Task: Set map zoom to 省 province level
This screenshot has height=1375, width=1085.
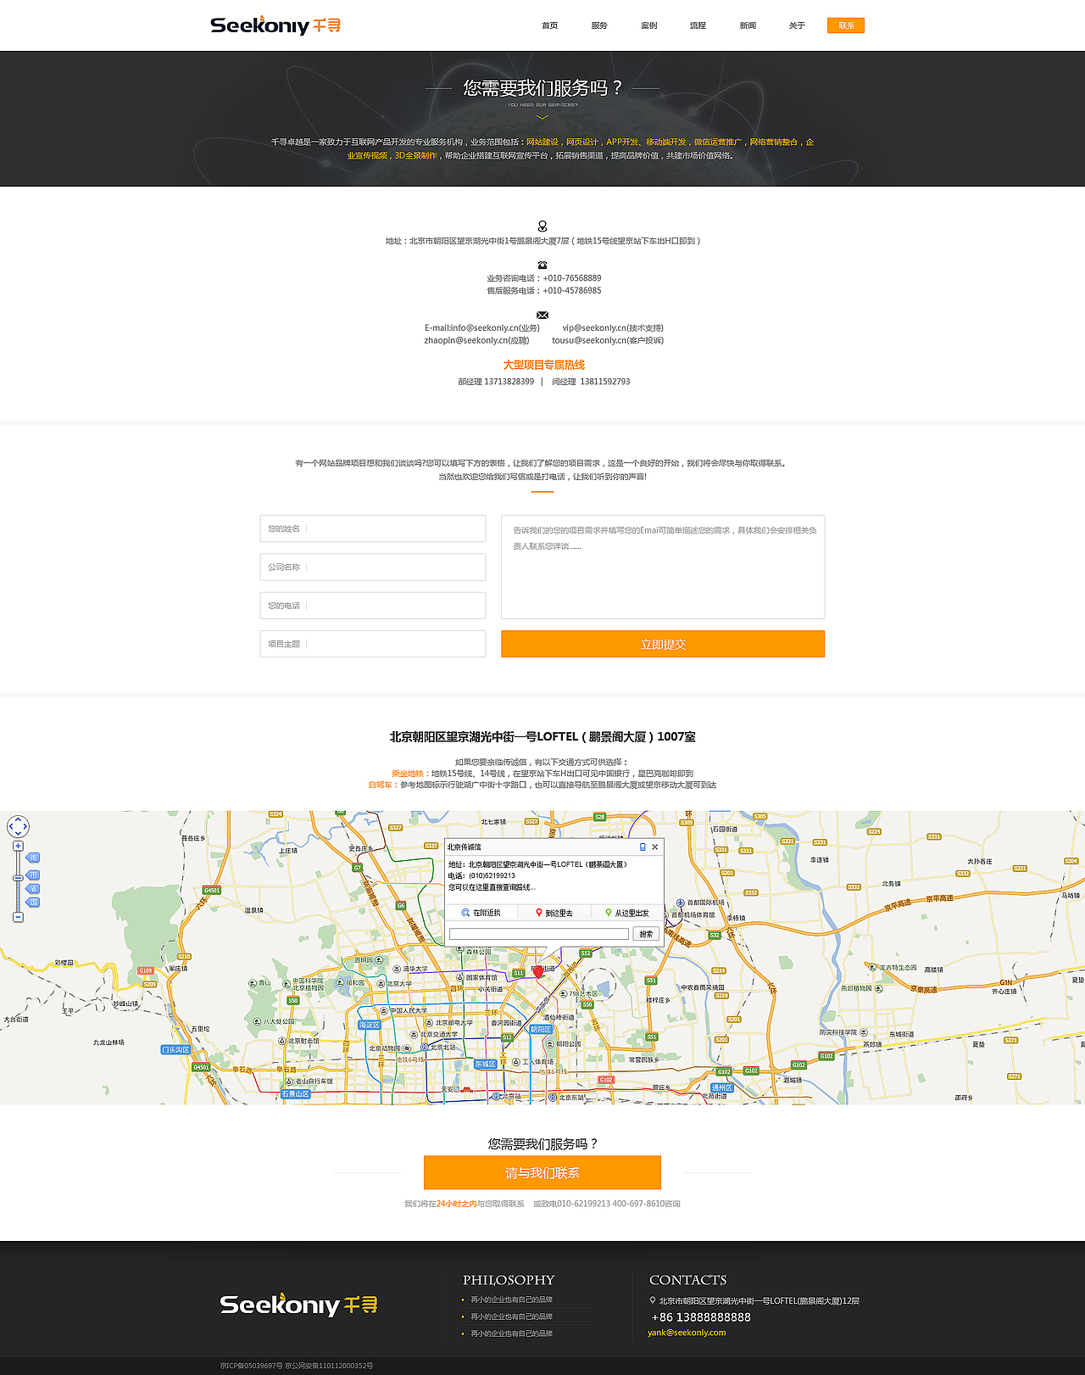Action: pyautogui.click(x=33, y=888)
